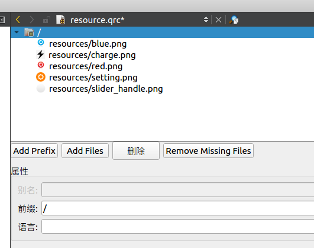
Task: Click the magnifier search icon in toolbar
Action: tap(234, 20)
